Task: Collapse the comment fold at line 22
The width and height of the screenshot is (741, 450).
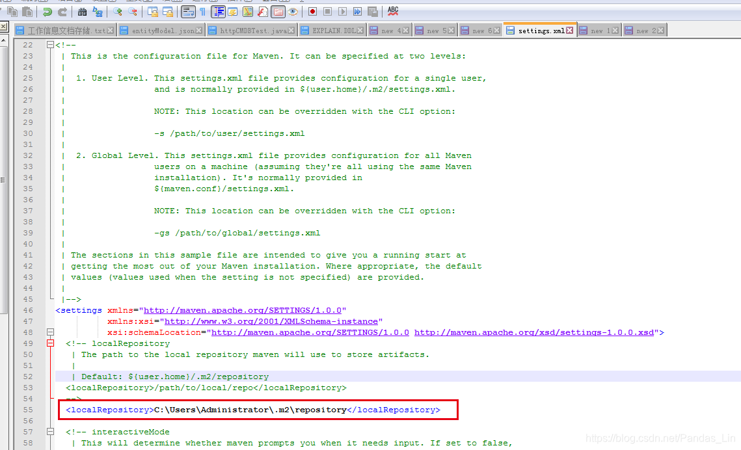Action: [50, 45]
